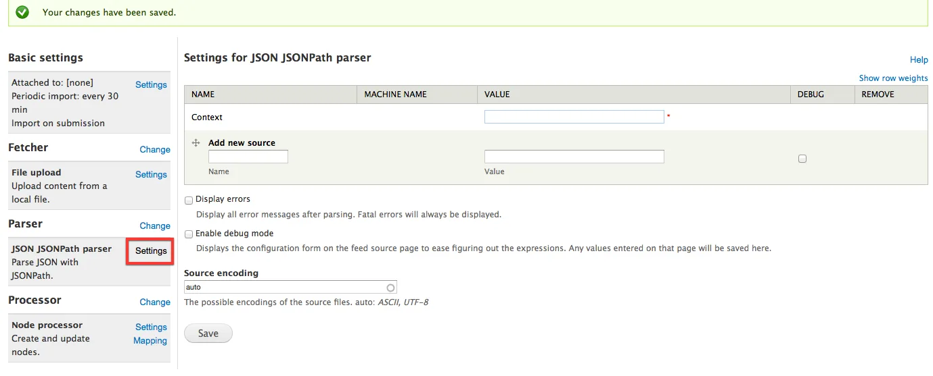Change the Processor plugin
The height and width of the screenshot is (376, 933).
pos(155,302)
